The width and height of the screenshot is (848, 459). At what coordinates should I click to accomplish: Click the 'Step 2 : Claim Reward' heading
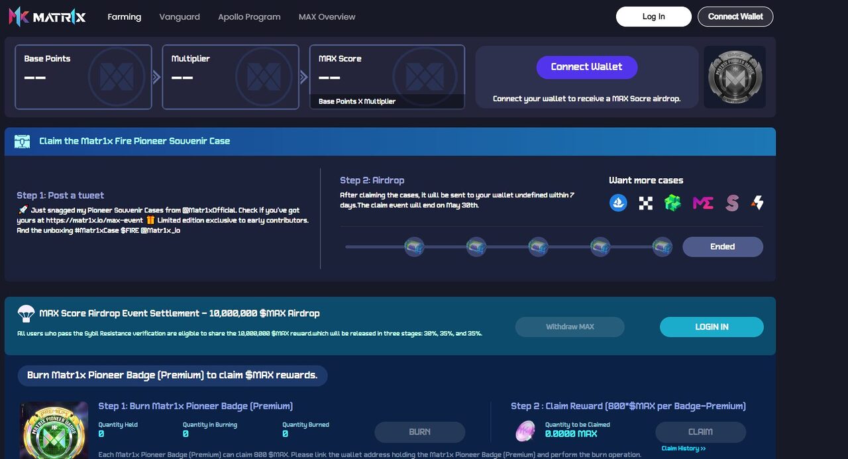tap(628, 406)
